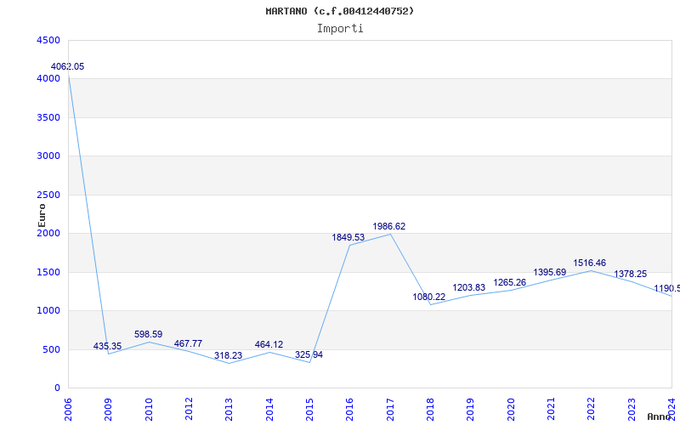Click the x-axis year 2023
Viewport: 680px width, 425px height.
(632, 410)
